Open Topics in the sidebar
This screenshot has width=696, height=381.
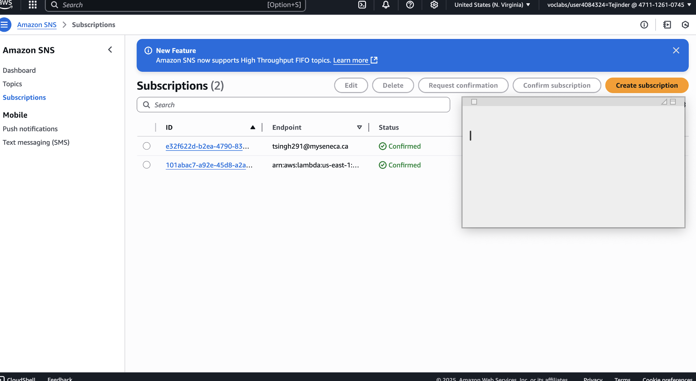pos(12,84)
